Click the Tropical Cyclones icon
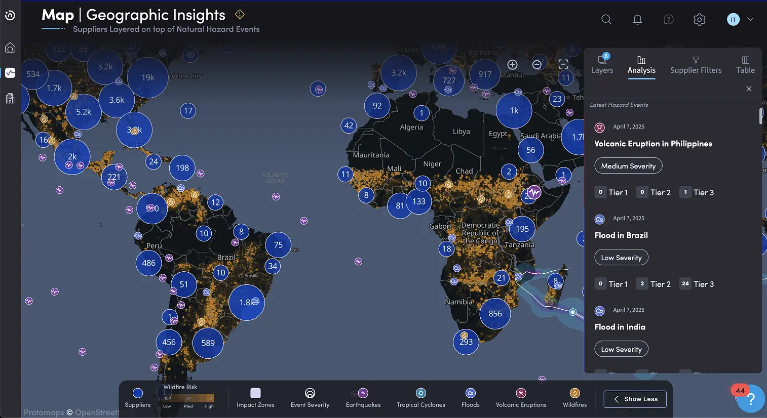The image size is (767, 418). pyautogui.click(x=420, y=393)
